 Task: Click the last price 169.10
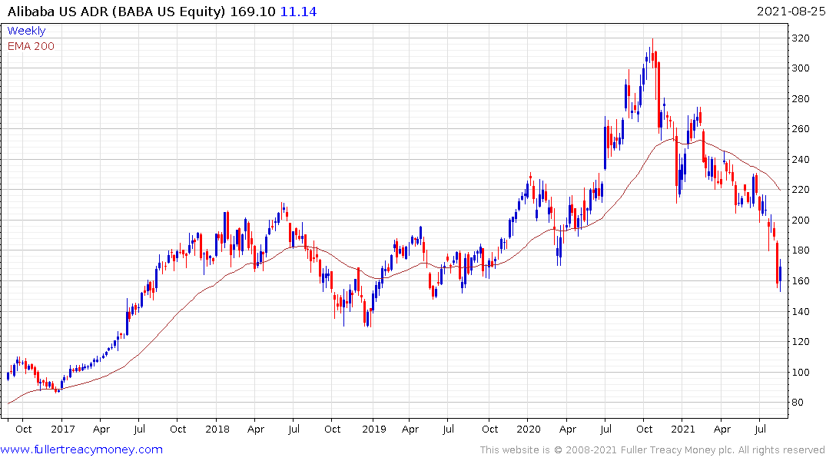coord(252,12)
